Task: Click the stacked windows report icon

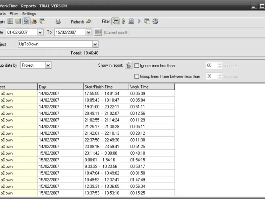Action: point(42,21)
